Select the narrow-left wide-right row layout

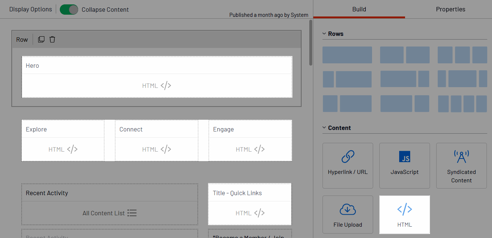[x=347, y=79]
